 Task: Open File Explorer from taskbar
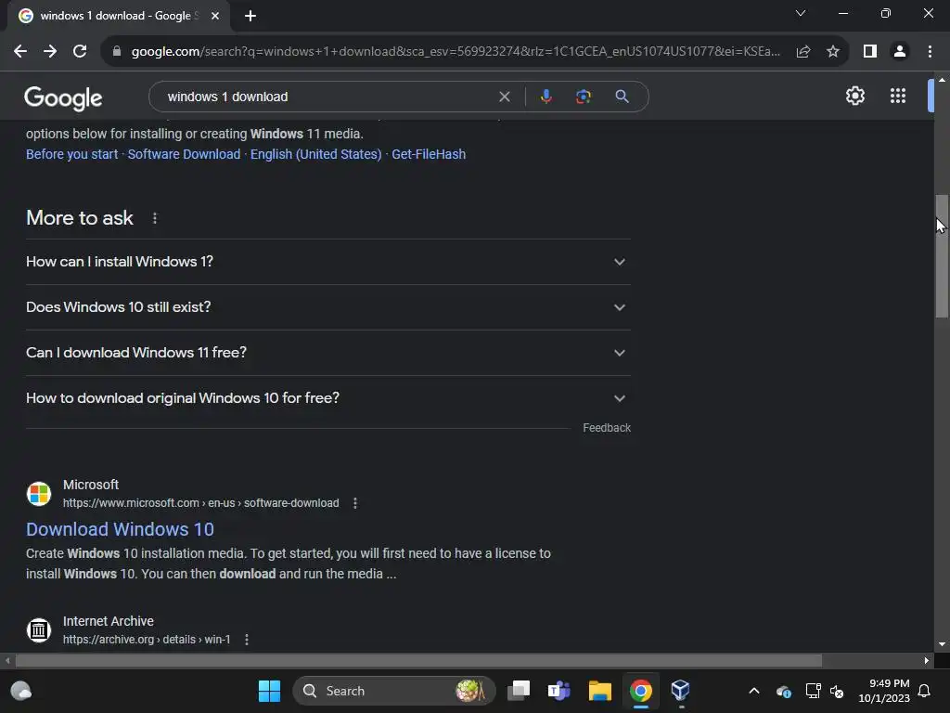[600, 691]
